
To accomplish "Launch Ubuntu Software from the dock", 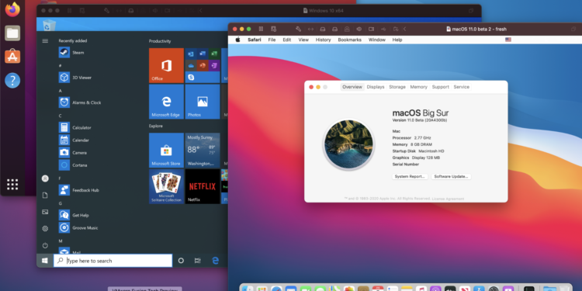I will tap(12, 57).
